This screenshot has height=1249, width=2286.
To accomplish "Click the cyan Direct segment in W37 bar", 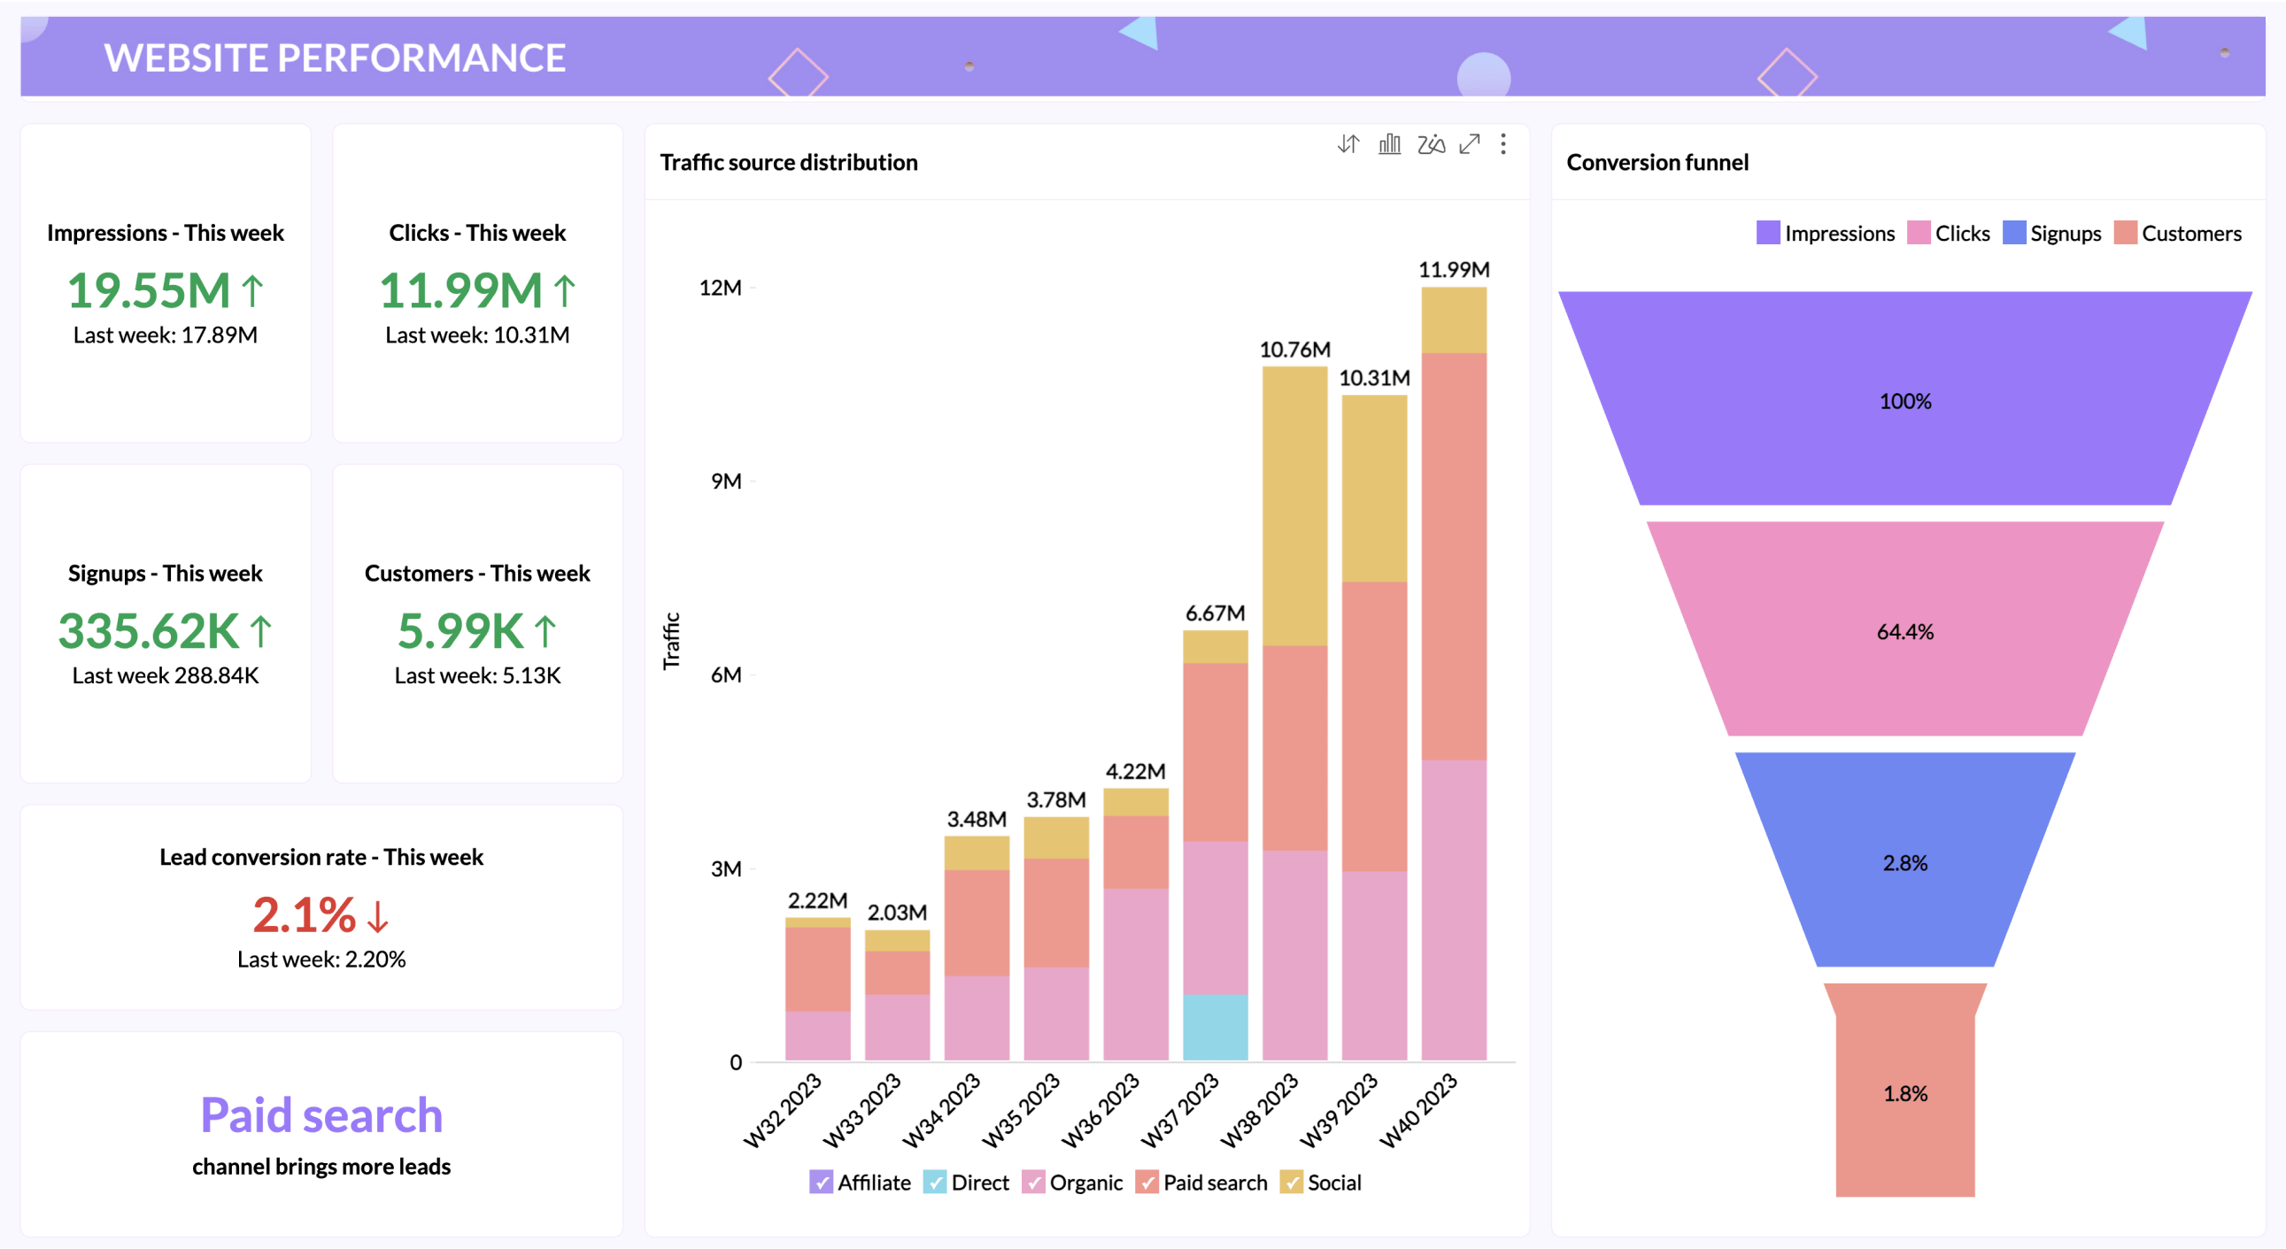I will (x=1215, y=1027).
